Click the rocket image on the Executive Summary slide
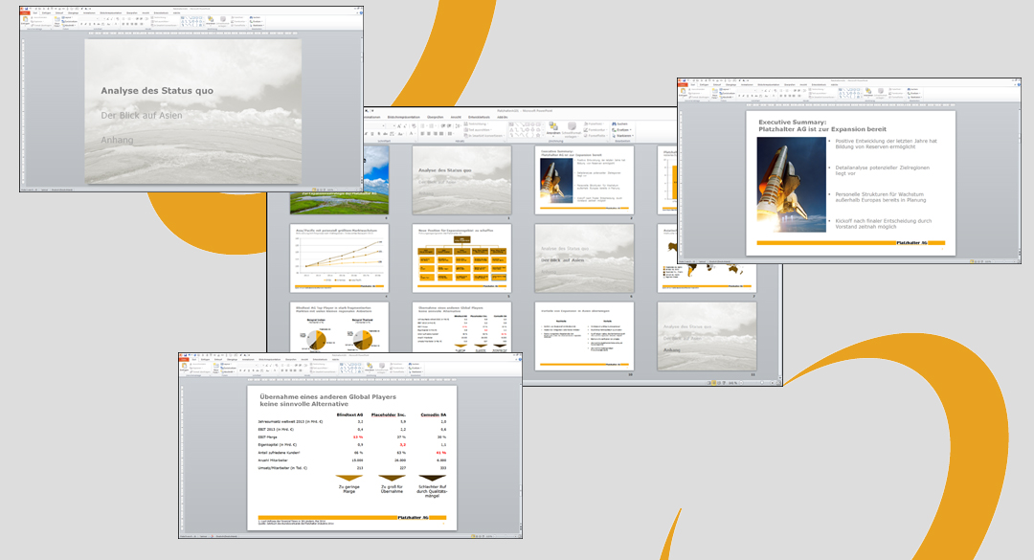Viewport: 1034px width, 560px height. (x=792, y=184)
